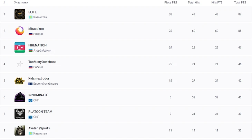Image resolution: width=252 pixels, height=140 pixels.
Task: Click the Kazakhstan flag under ELITE
Action: (x=30, y=17)
